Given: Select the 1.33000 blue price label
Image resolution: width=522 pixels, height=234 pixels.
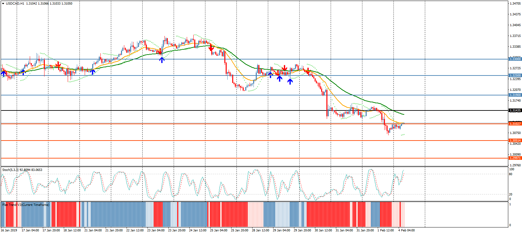Looking at the screenshot, I should coord(515,59).
